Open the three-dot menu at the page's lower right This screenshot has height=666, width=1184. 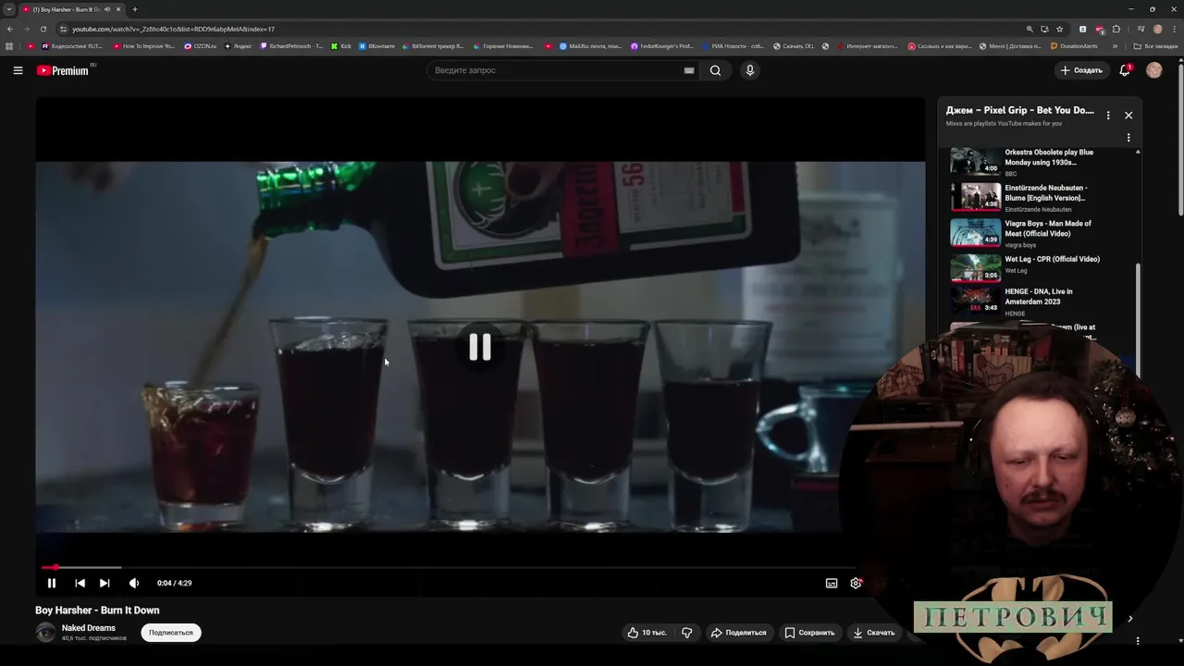point(1138,640)
